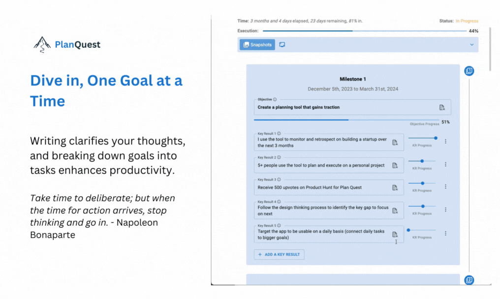500x299 pixels.
Task: Jump to the Milestone 2 timeline marker
Action: [469, 280]
